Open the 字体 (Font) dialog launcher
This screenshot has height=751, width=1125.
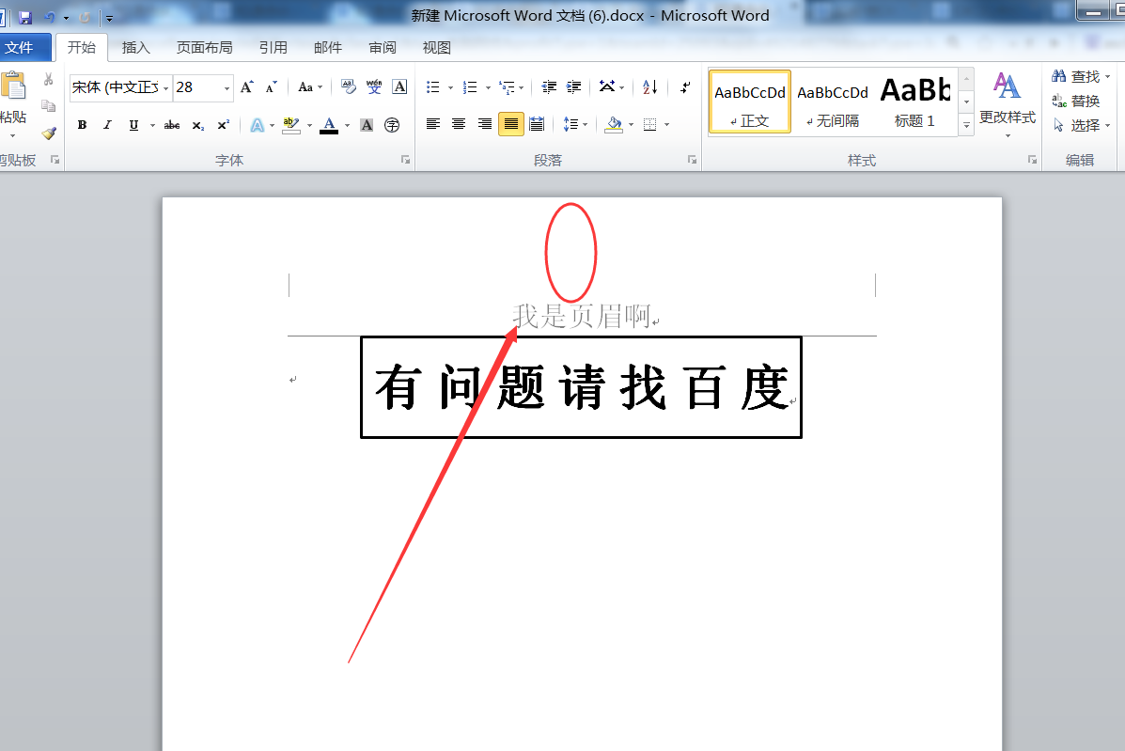click(x=405, y=160)
